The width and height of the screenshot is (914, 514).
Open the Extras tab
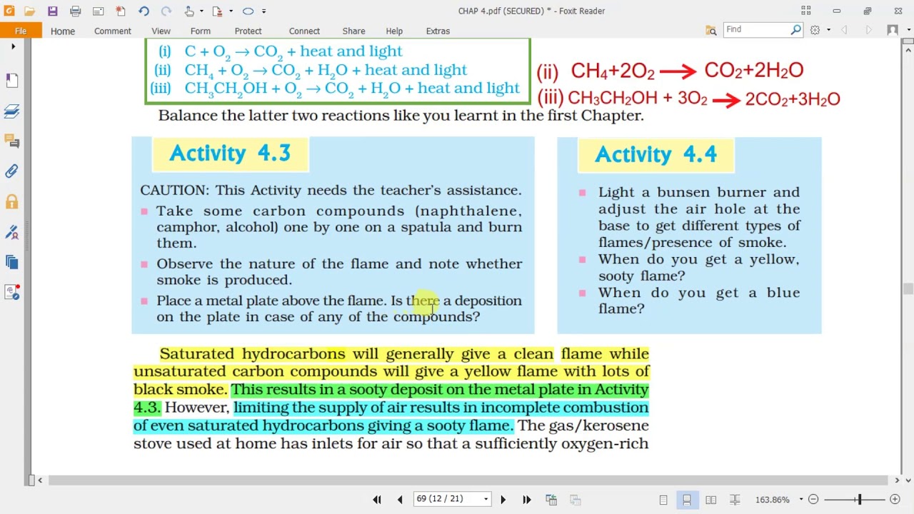point(438,31)
